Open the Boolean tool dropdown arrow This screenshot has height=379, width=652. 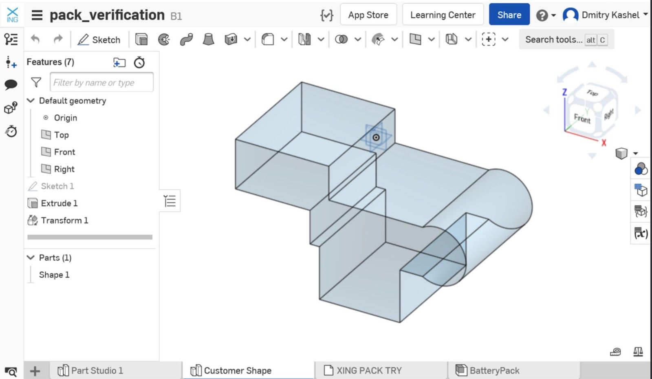[358, 40]
